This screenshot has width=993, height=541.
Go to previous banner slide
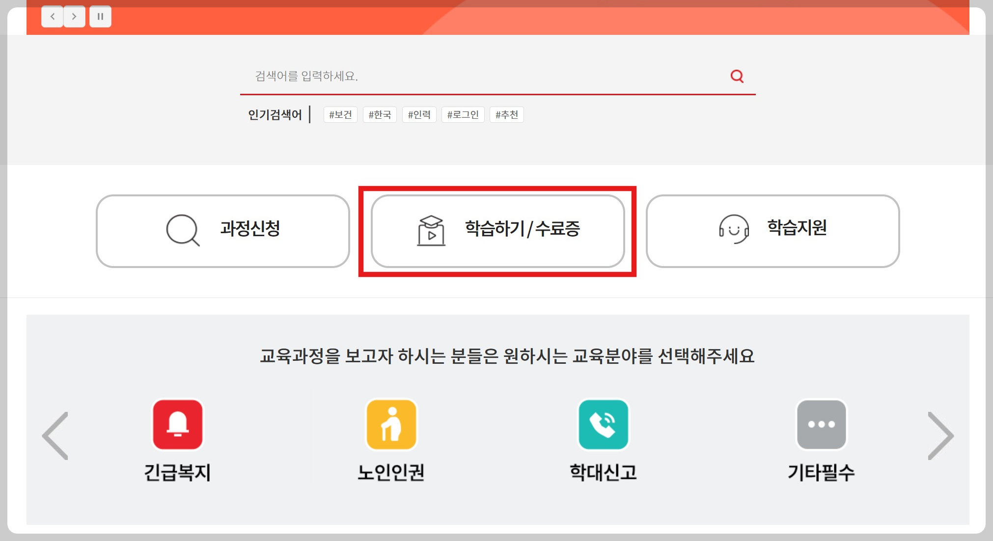coord(53,17)
